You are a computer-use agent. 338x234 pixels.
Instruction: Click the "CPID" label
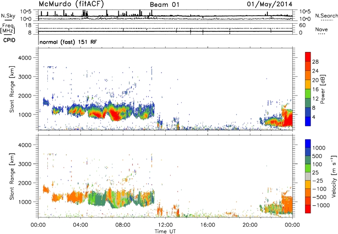coord(9,40)
